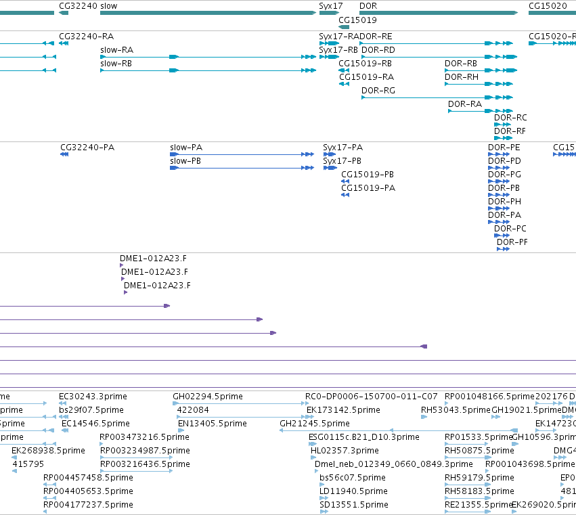The height and width of the screenshot is (515, 576).
Task: Select the DOR-RF transcript
Action: tap(504, 139)
